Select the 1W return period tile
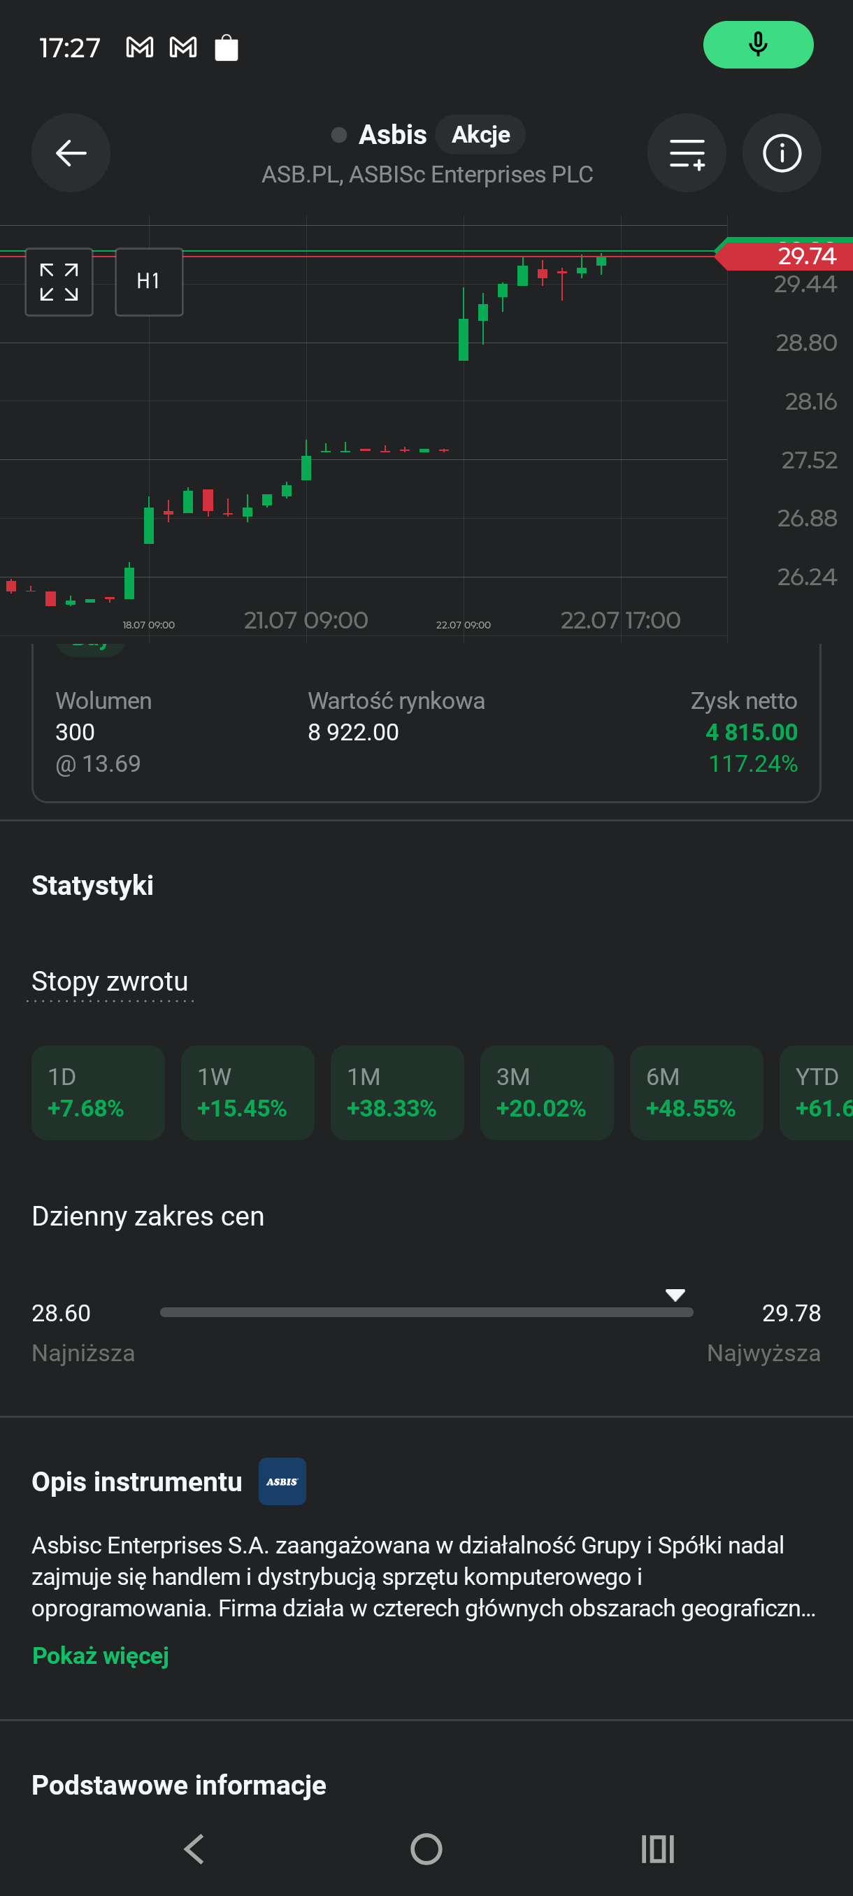Image resolution: width=853 pixels, height=1896 pixels. (x=248, y=1092)
